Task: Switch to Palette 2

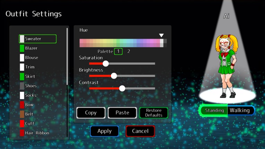Action: [129, 51]
